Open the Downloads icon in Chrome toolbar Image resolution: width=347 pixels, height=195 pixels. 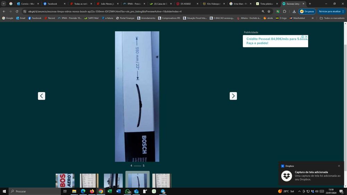[x=294, y=11]
